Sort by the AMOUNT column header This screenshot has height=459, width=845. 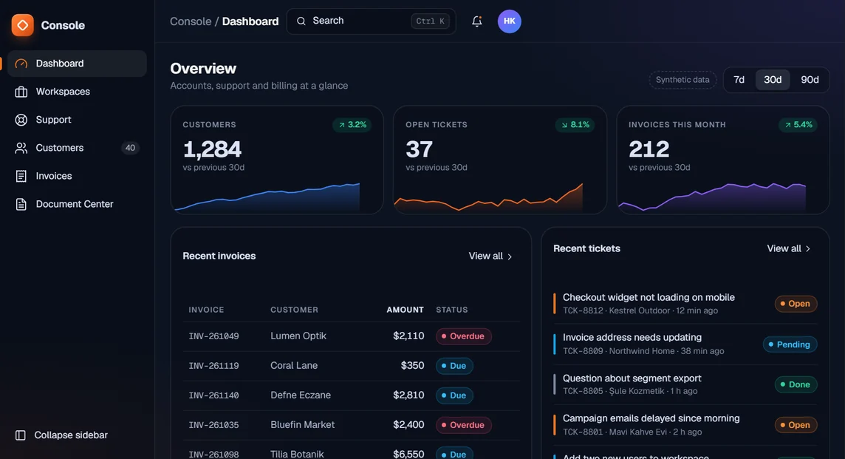click(x=406, y=310)
